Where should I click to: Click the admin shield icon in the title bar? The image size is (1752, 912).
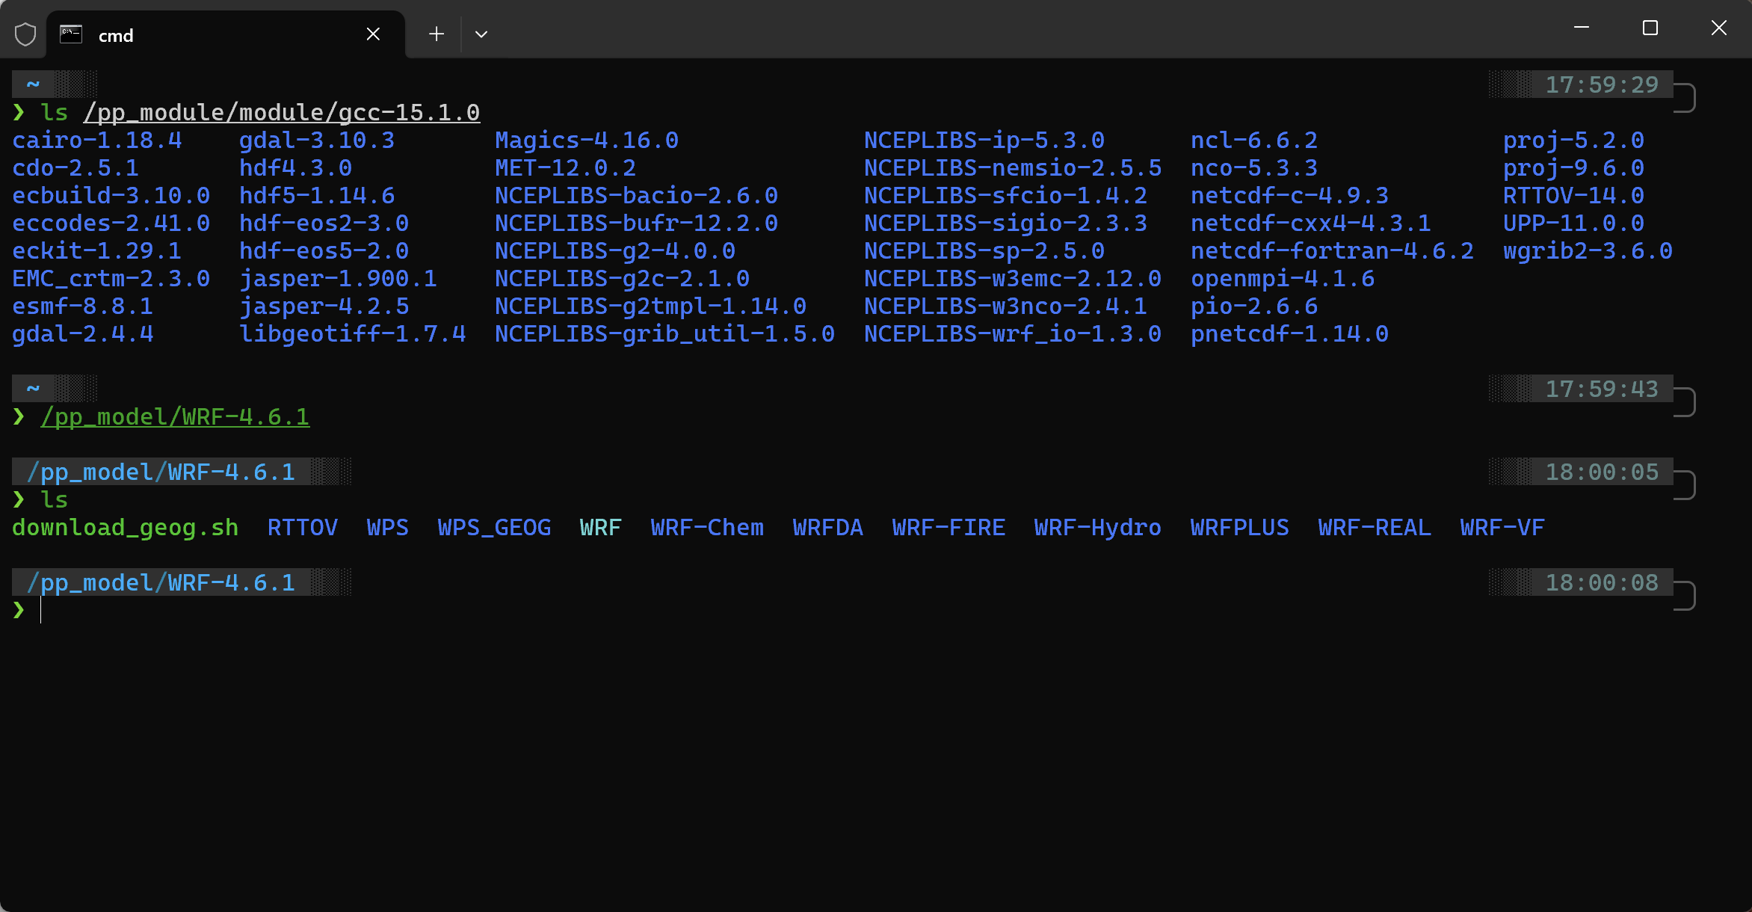click(x=25, y=34)
